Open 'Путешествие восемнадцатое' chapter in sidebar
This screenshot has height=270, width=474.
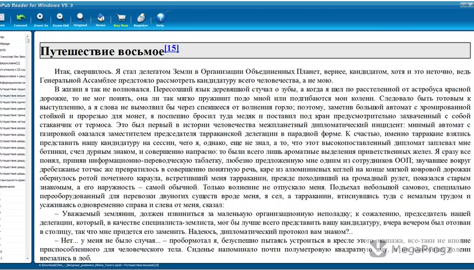tap(12, 128)
